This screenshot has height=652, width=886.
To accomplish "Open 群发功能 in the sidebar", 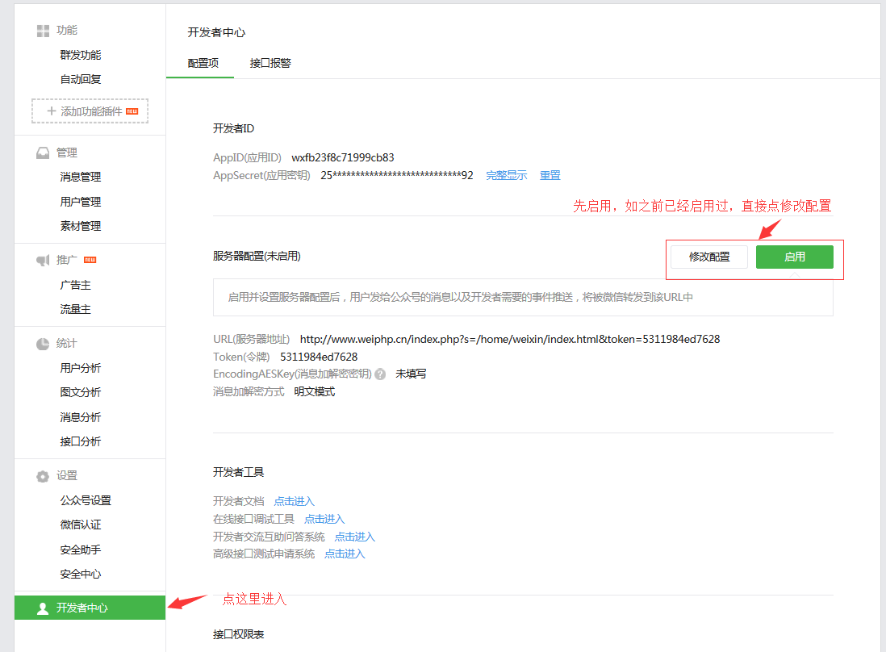I will (x=81, y=56).
